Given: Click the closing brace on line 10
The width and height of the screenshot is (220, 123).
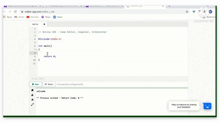Looking at the screenshot, I should point(39,60).
